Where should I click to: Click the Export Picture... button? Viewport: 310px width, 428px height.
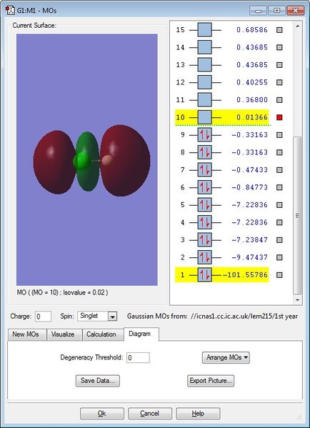pyautogui.click(x=211, y=381)
